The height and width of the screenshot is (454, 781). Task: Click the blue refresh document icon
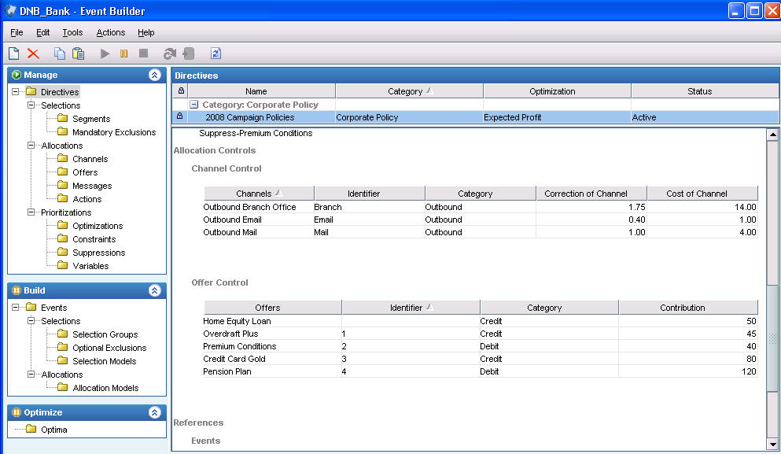(216, 54)
